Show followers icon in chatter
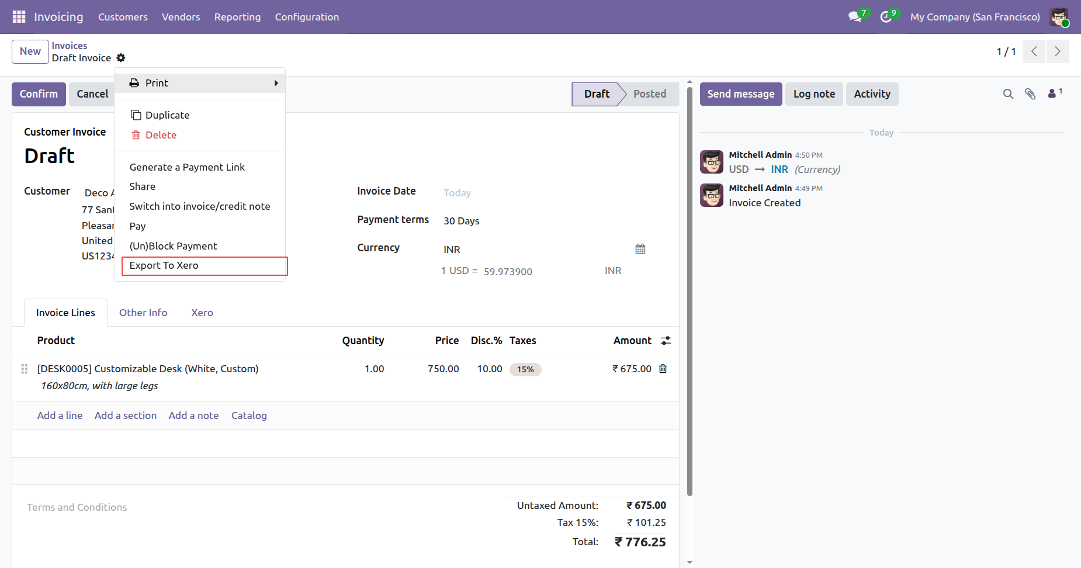 [1054, 93]
